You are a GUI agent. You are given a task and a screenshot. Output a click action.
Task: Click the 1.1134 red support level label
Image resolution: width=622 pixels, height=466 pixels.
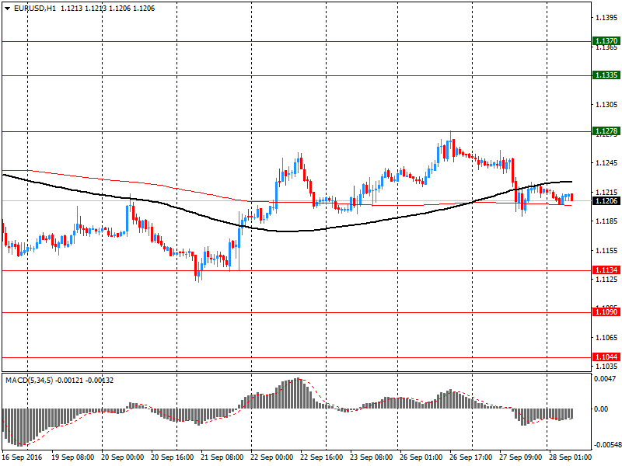(606, 270)
